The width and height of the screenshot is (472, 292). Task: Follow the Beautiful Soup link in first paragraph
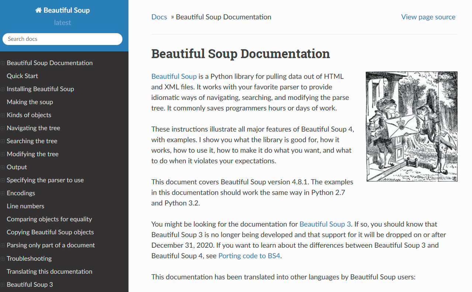[x=174, y=76]
